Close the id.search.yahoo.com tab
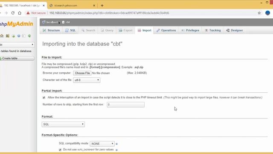 click(x=94, y=6)
